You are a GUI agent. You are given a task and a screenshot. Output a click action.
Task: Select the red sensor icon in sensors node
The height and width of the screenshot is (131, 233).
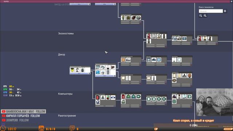[x=123, y=96]
